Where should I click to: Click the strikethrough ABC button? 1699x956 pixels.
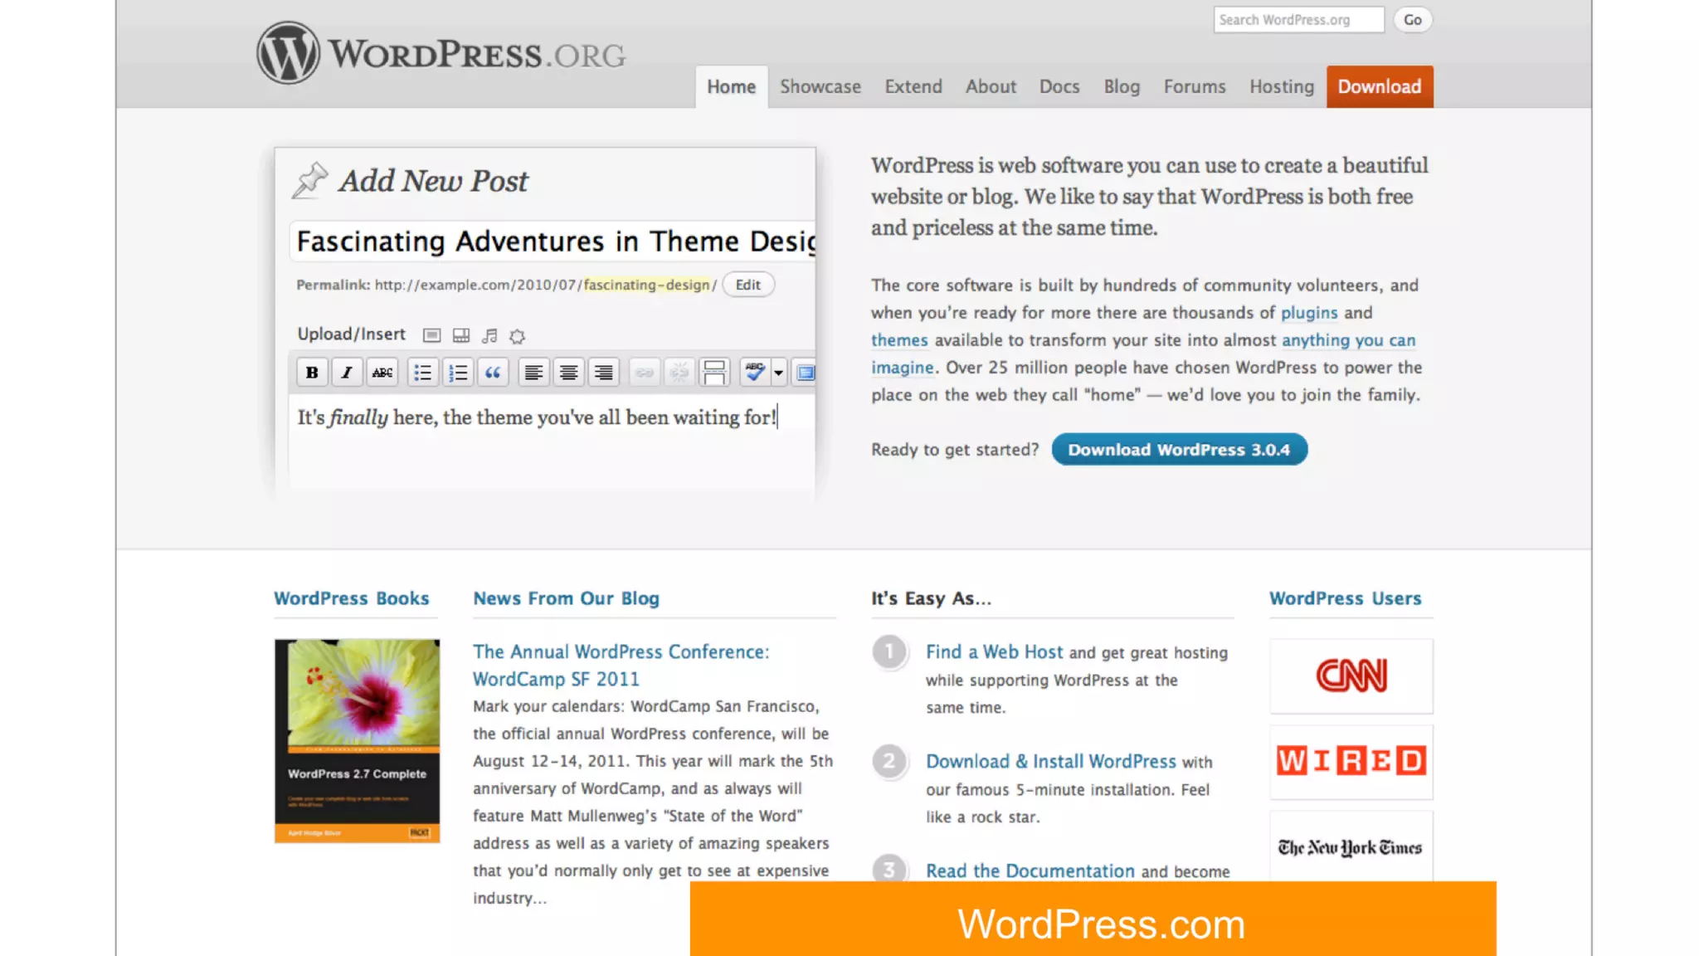tap(382, 373)
